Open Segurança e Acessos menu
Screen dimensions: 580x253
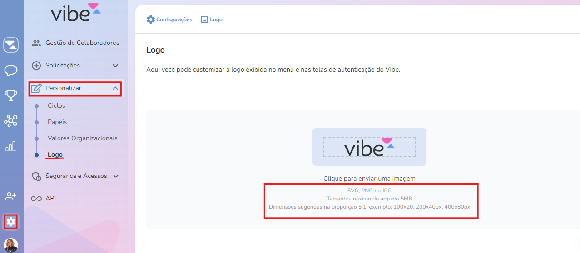[x=76, y=176]
